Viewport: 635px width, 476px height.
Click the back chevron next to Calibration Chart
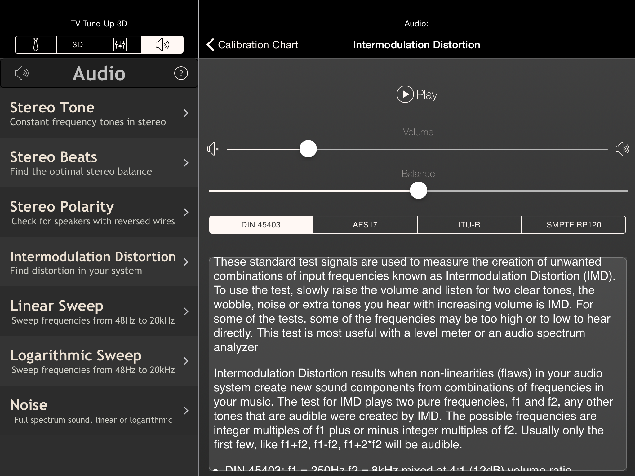click(x=211, y=45)
